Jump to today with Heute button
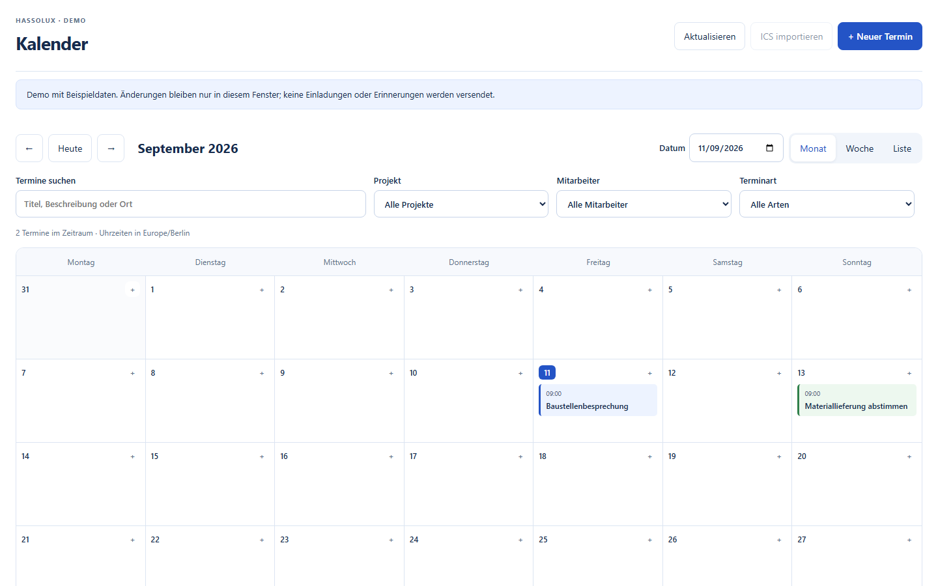The image size is (938, 586). coord(70,148)
